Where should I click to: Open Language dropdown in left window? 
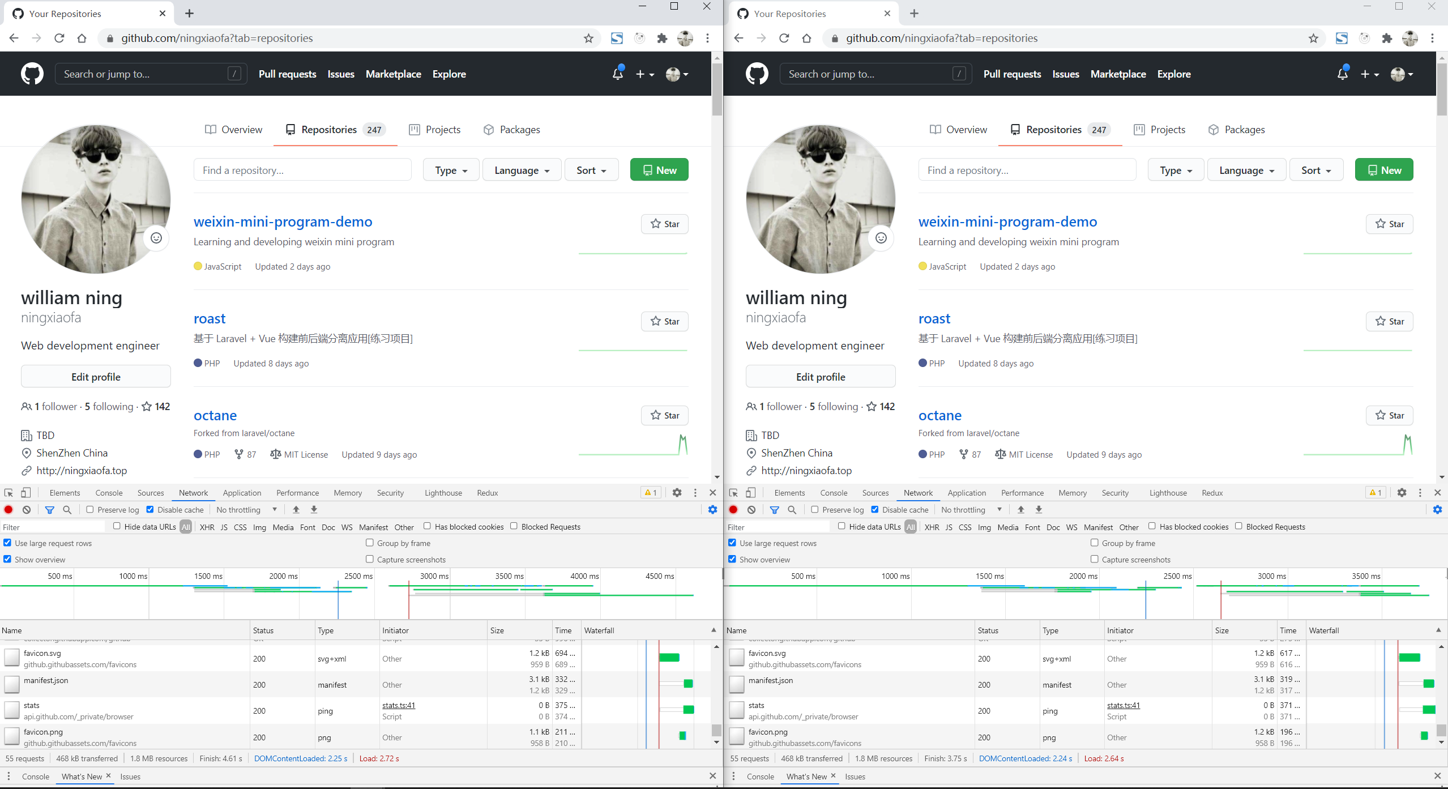pos(522,170)
